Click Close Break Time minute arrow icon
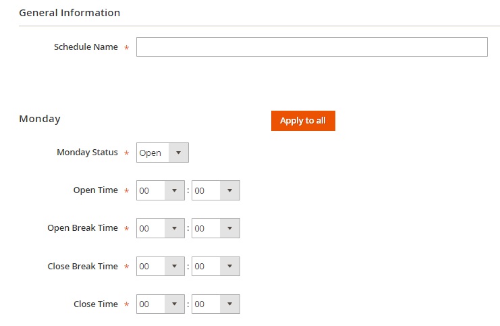The image size is (500, 326). click(x=229, y=266)
